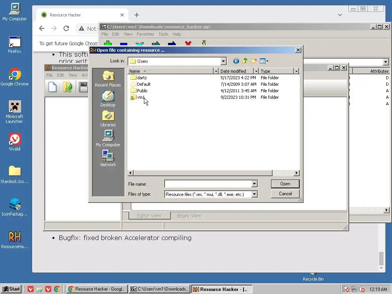Viewport: 392px width, 294px height.
Task: Close the Resource Hacker Chrome tab
Action: click(x=122, y=15)
